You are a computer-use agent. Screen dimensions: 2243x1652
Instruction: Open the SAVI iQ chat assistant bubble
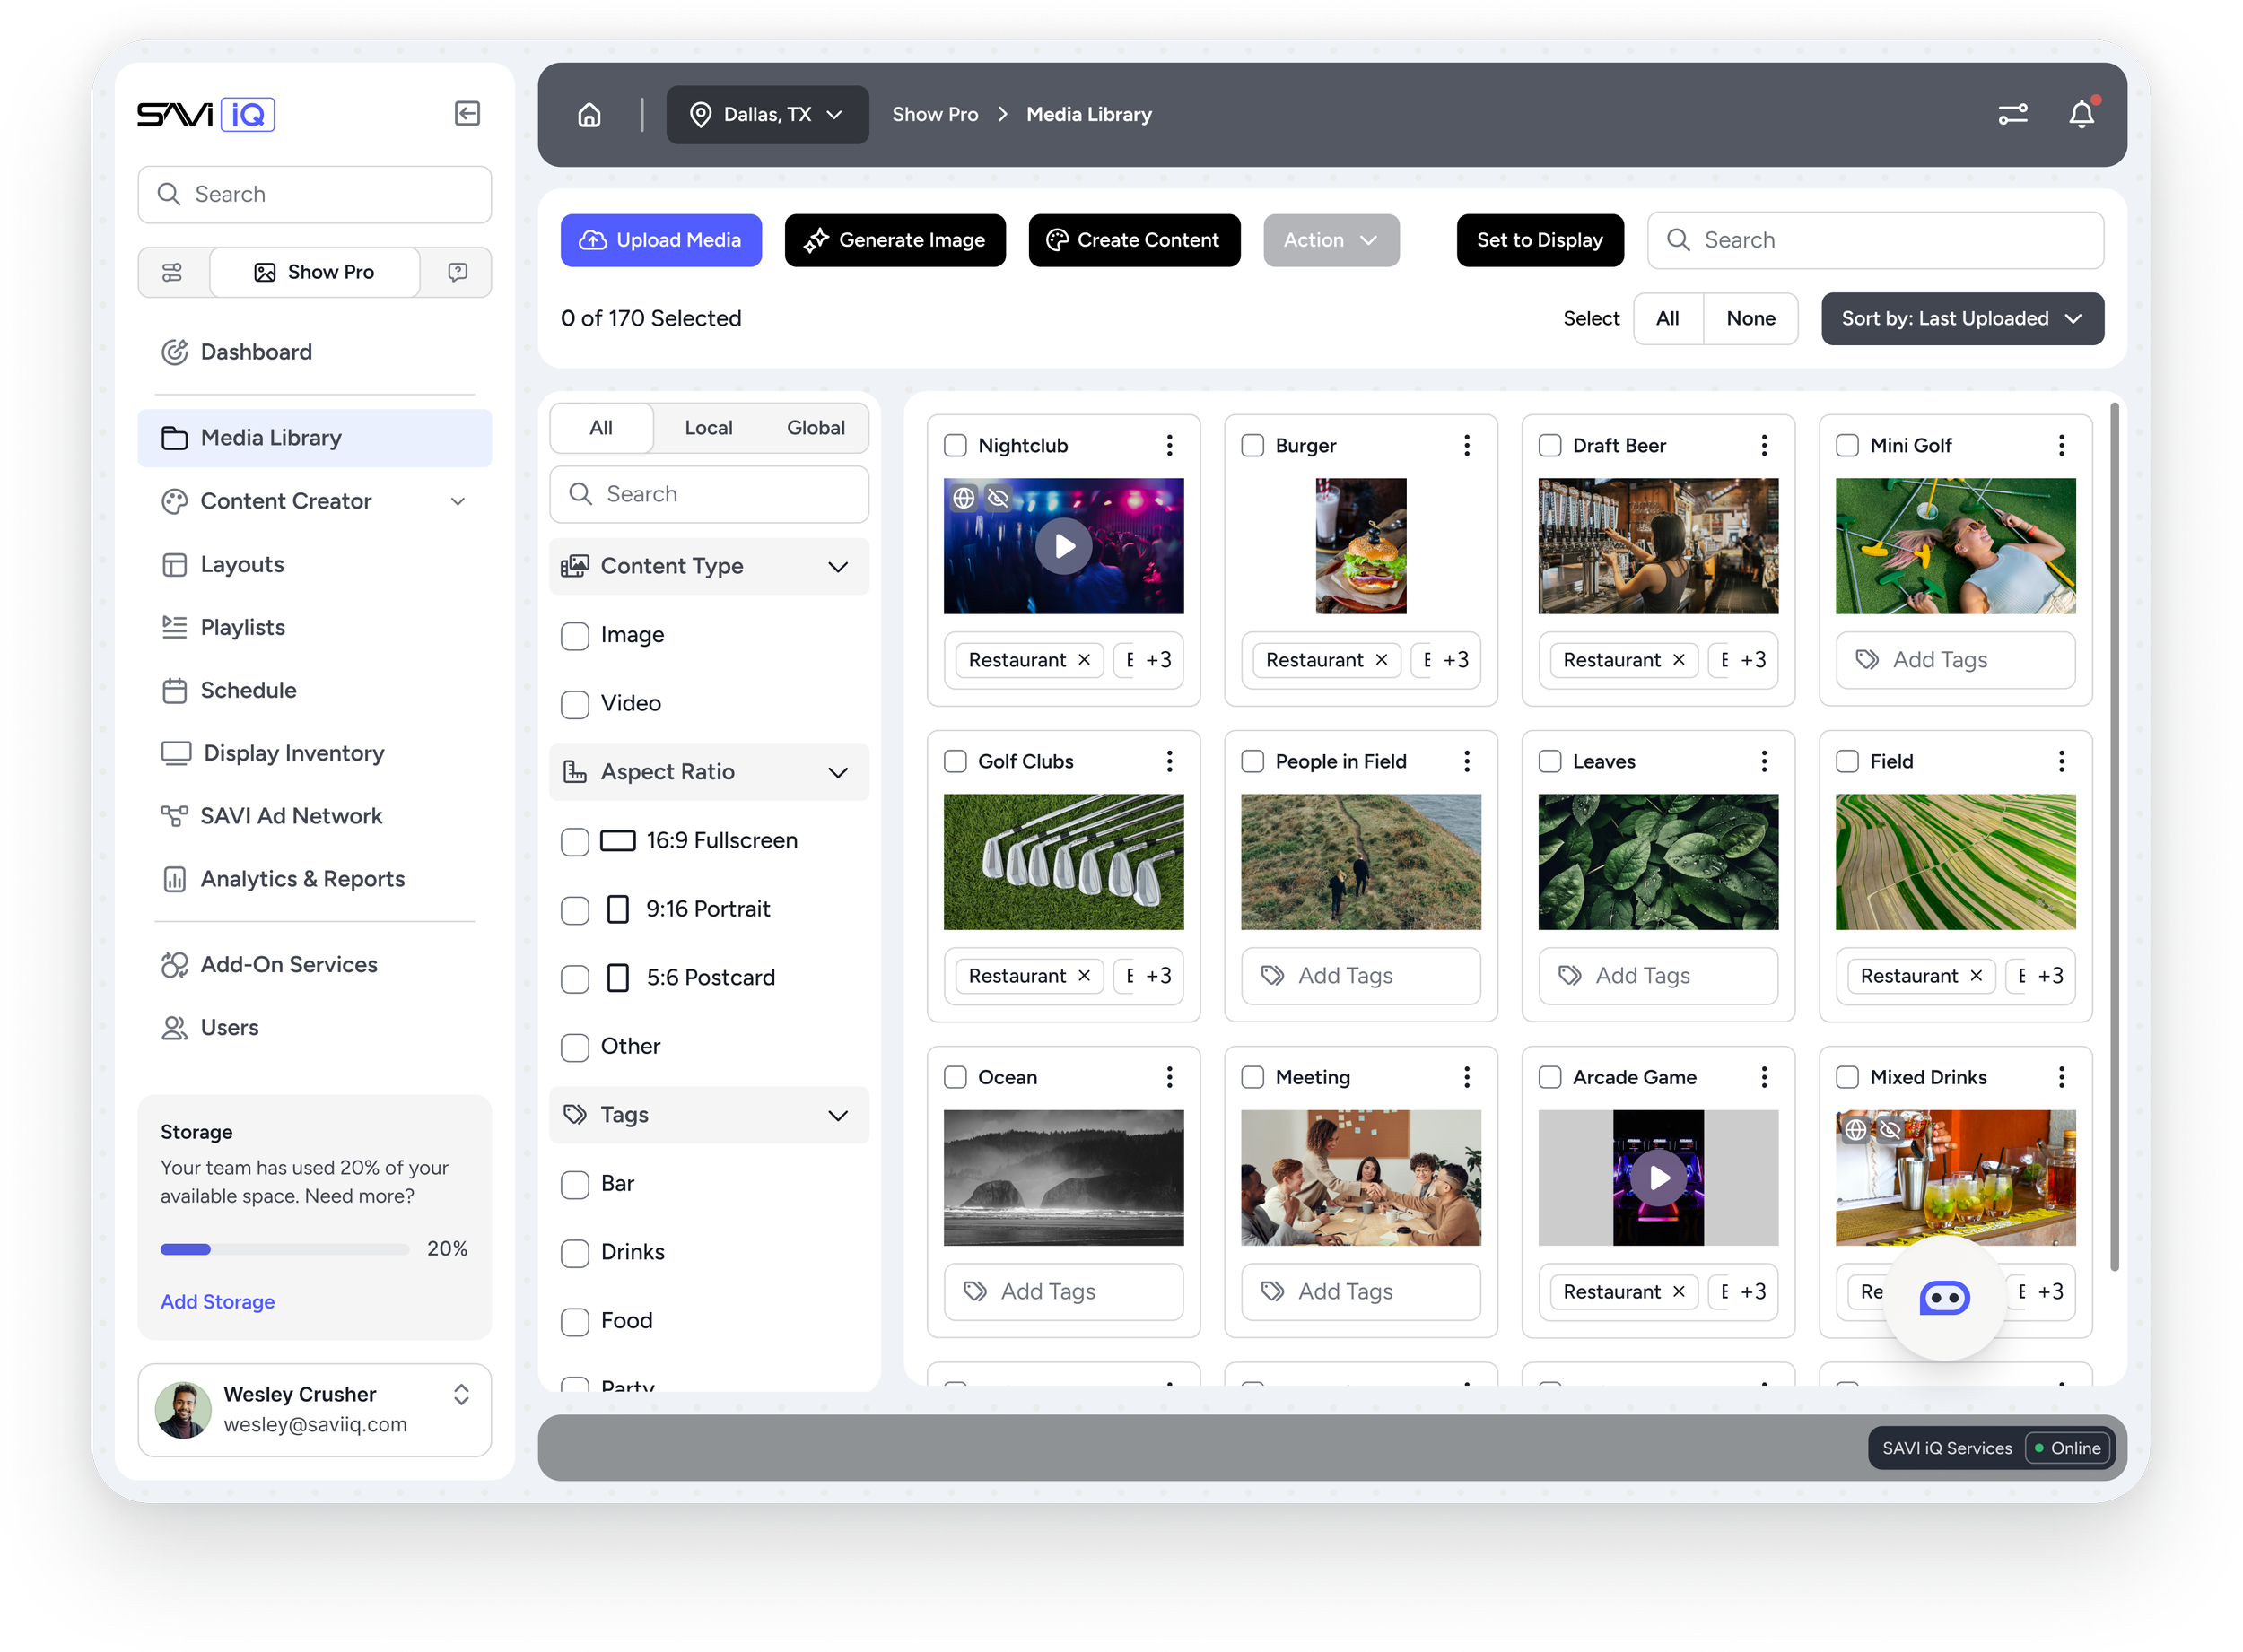pyautogui.click(x=1944, y=1297)
